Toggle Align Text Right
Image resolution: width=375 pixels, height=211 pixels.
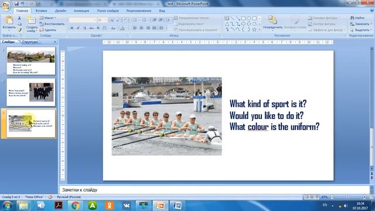click(x=148, y=28)
